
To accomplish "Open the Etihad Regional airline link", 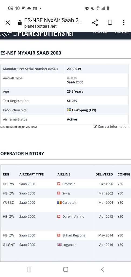I will [x=74, y=235].
